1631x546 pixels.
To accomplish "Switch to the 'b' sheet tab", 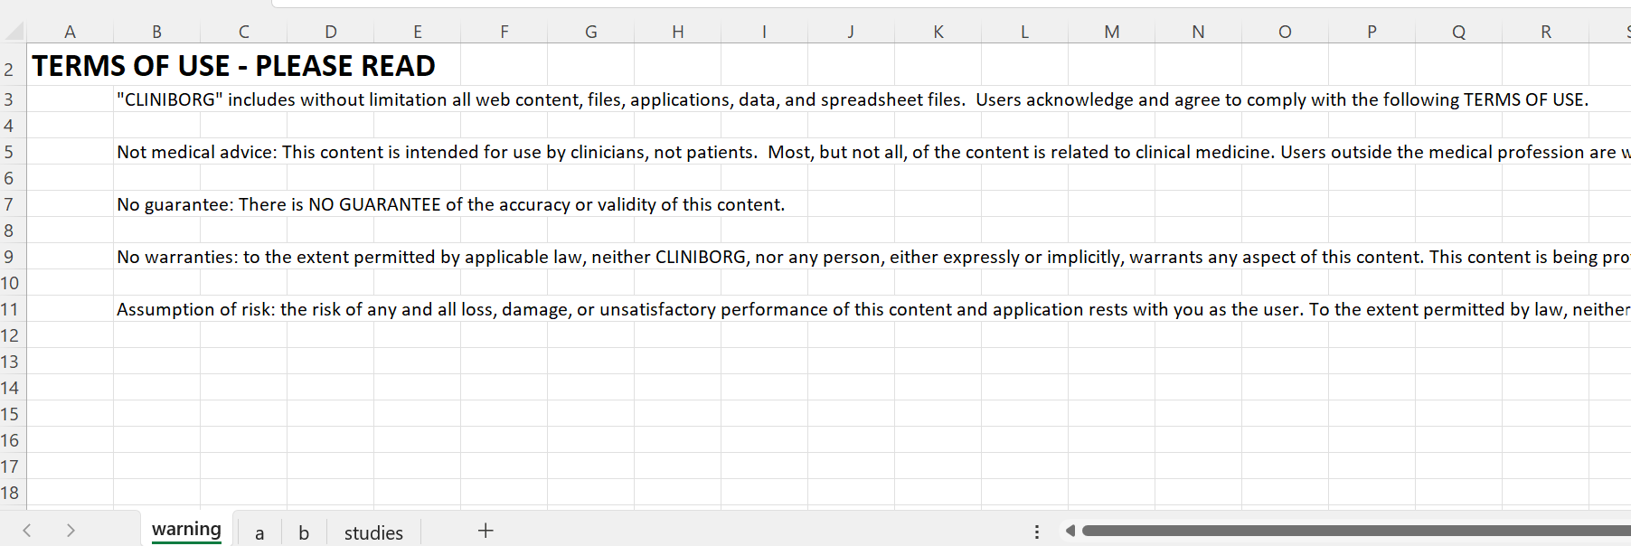I will [304, 532].
